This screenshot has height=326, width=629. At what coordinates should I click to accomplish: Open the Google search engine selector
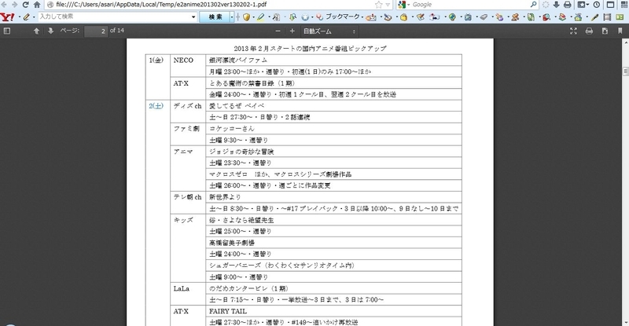(403, 5)
